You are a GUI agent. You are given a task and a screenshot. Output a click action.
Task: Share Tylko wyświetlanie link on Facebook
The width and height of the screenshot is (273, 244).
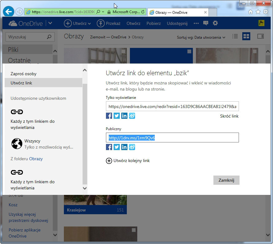coord(109,116)
